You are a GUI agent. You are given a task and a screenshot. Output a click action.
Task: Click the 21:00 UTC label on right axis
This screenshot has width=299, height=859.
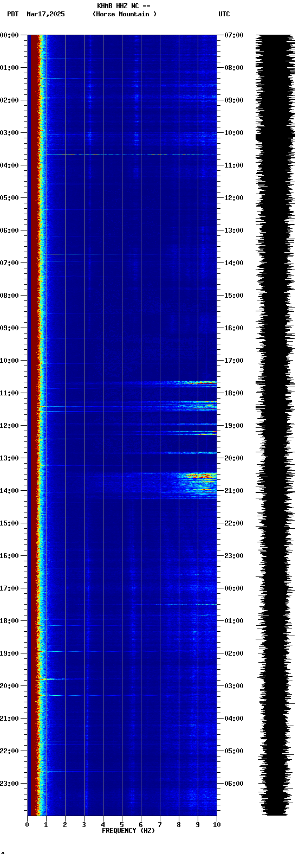(x=234, y=491)
